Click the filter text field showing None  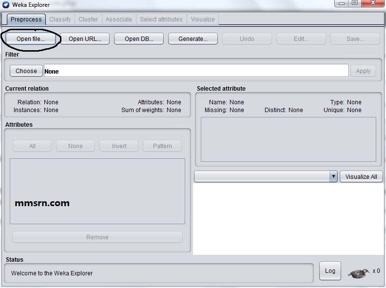pos(196,71)
